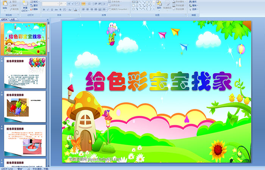Select the Down Arrow shape in the shapes gallery

[x=151, y=6]
